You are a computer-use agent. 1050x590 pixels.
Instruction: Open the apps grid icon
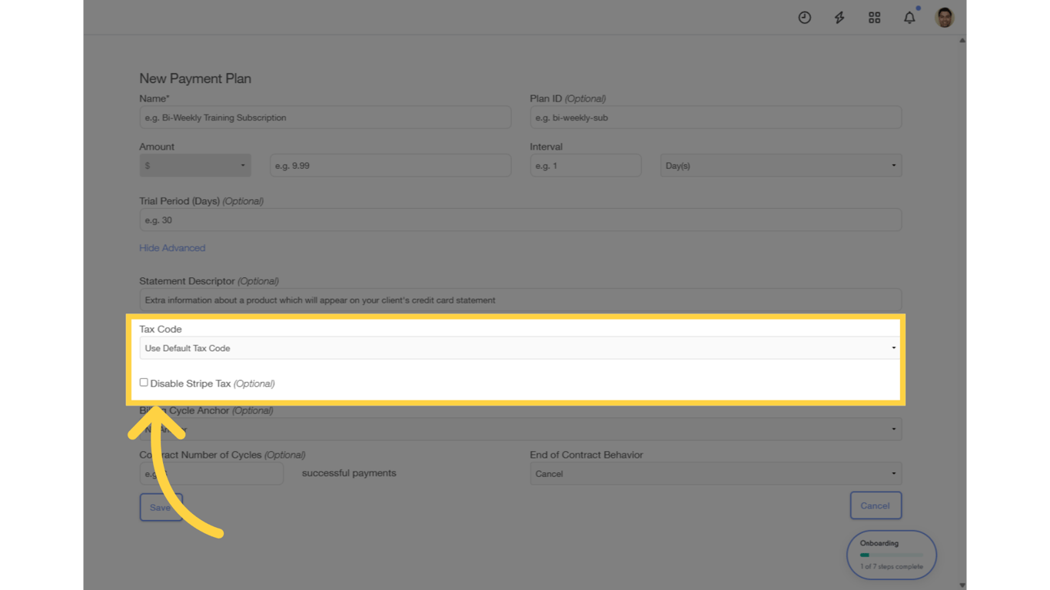(874, 17)
